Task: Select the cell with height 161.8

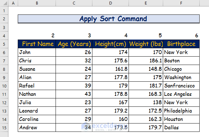Action: point(110,69)
